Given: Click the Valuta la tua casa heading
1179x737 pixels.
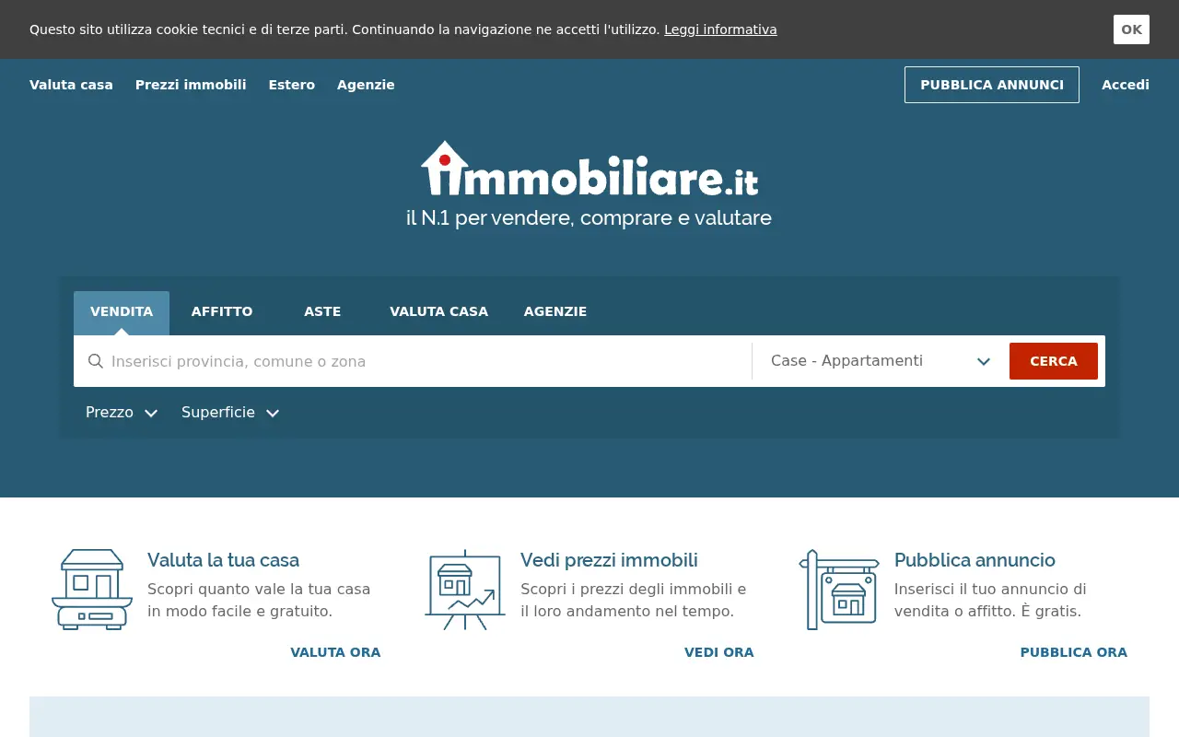Looking at the screenshot, I should click(x=223, y=560).
